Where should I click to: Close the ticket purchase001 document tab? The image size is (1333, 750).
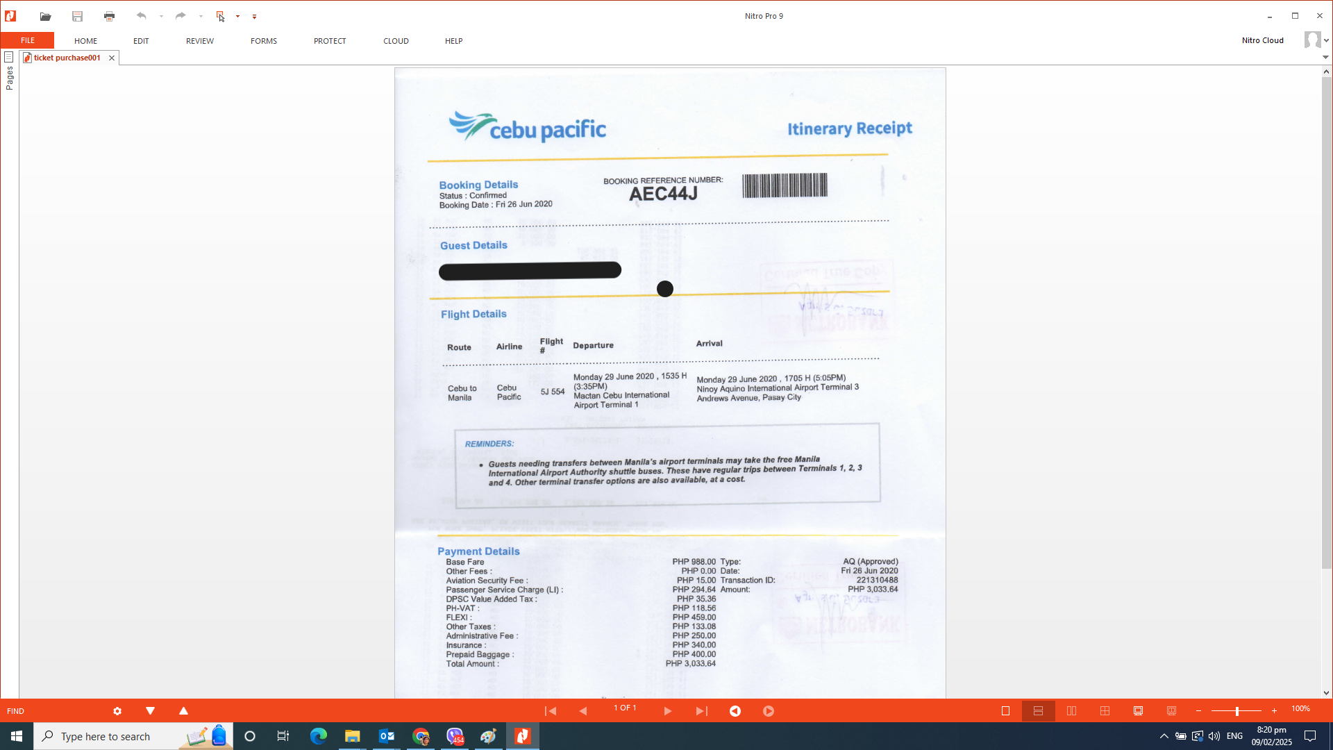coord(112,58)
